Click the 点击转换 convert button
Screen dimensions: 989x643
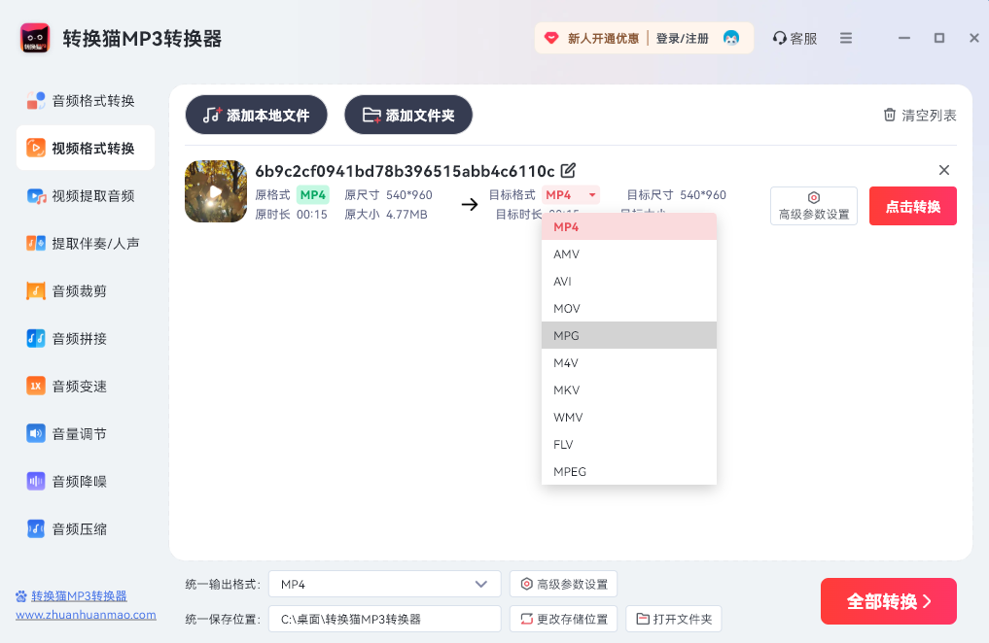(911, 205)
